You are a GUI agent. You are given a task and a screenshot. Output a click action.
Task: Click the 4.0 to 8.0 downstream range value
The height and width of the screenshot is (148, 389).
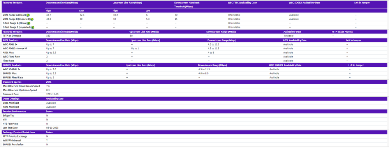pos(203,73)
